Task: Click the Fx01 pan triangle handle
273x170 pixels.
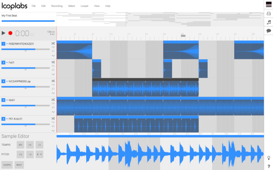Action: [26, 70]
